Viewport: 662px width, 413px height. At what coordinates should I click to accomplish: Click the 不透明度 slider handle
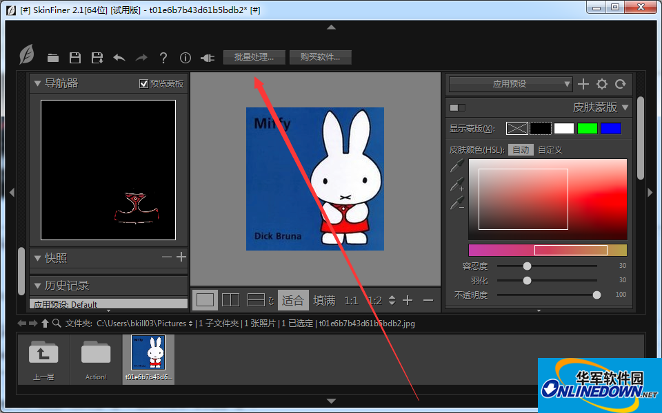tap(596, 295)
